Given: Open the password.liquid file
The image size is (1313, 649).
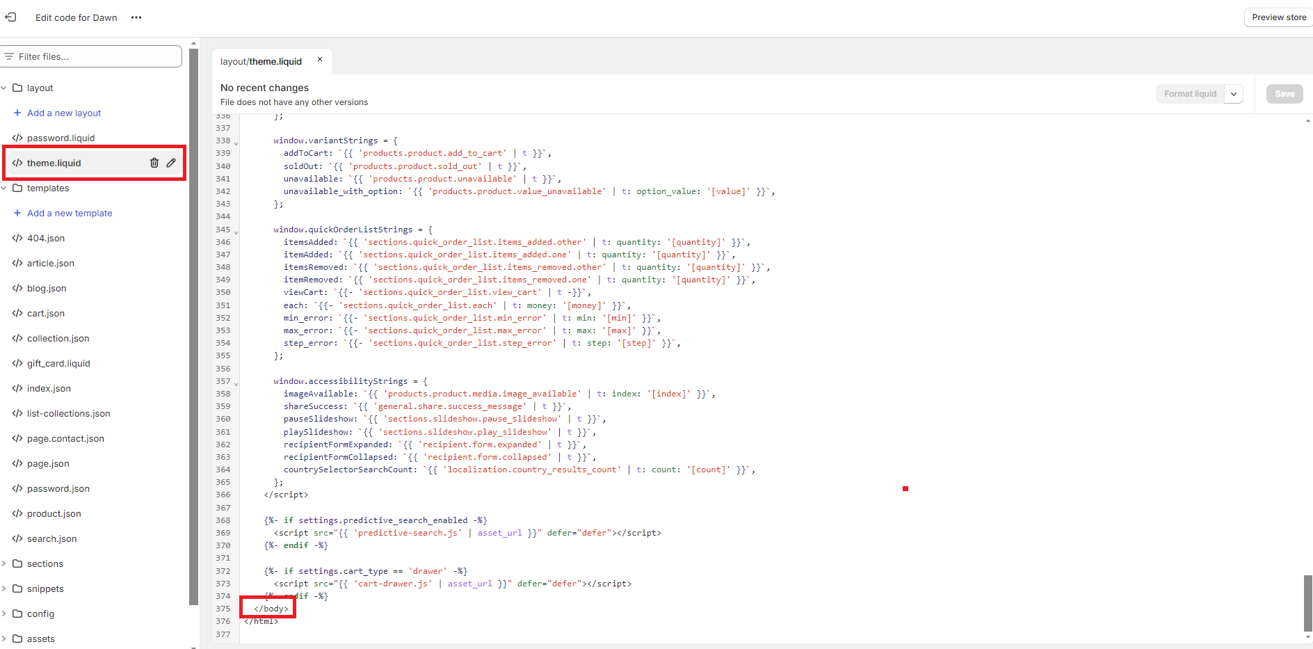Looking at the screenshot, I should 61,138.
